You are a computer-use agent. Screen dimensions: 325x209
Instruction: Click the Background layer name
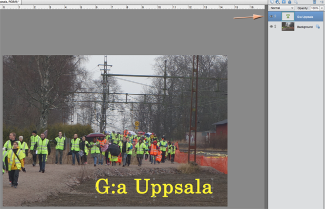(304, 27)
